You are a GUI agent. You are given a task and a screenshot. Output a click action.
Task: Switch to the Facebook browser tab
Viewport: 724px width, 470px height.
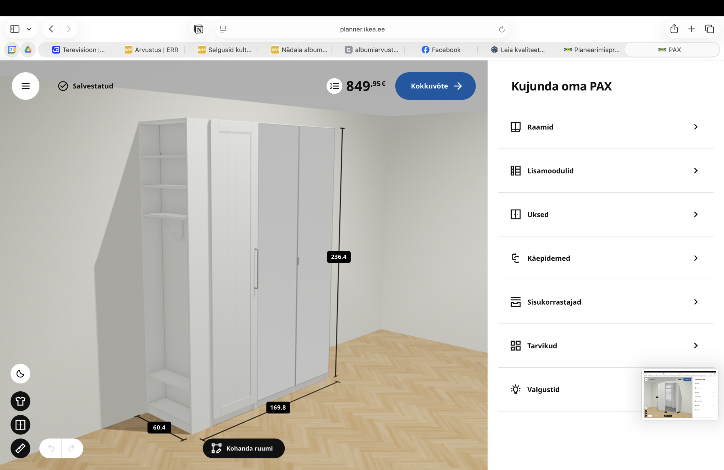click(441, 50)
